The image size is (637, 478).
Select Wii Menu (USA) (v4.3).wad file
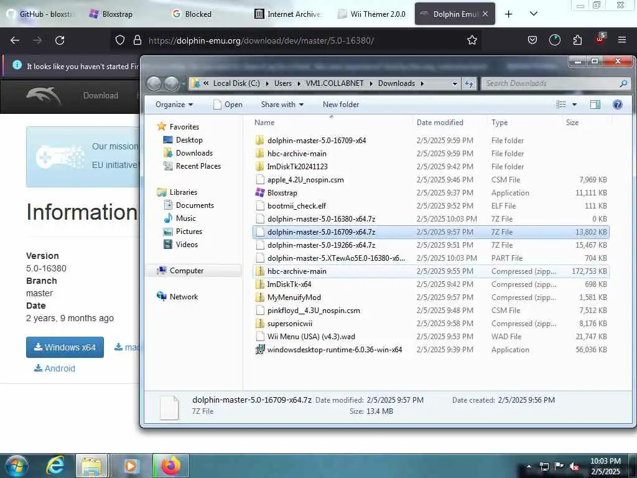430,337
